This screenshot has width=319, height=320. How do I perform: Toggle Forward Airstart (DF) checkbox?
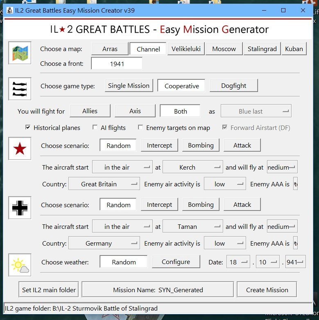pos(225,128)
